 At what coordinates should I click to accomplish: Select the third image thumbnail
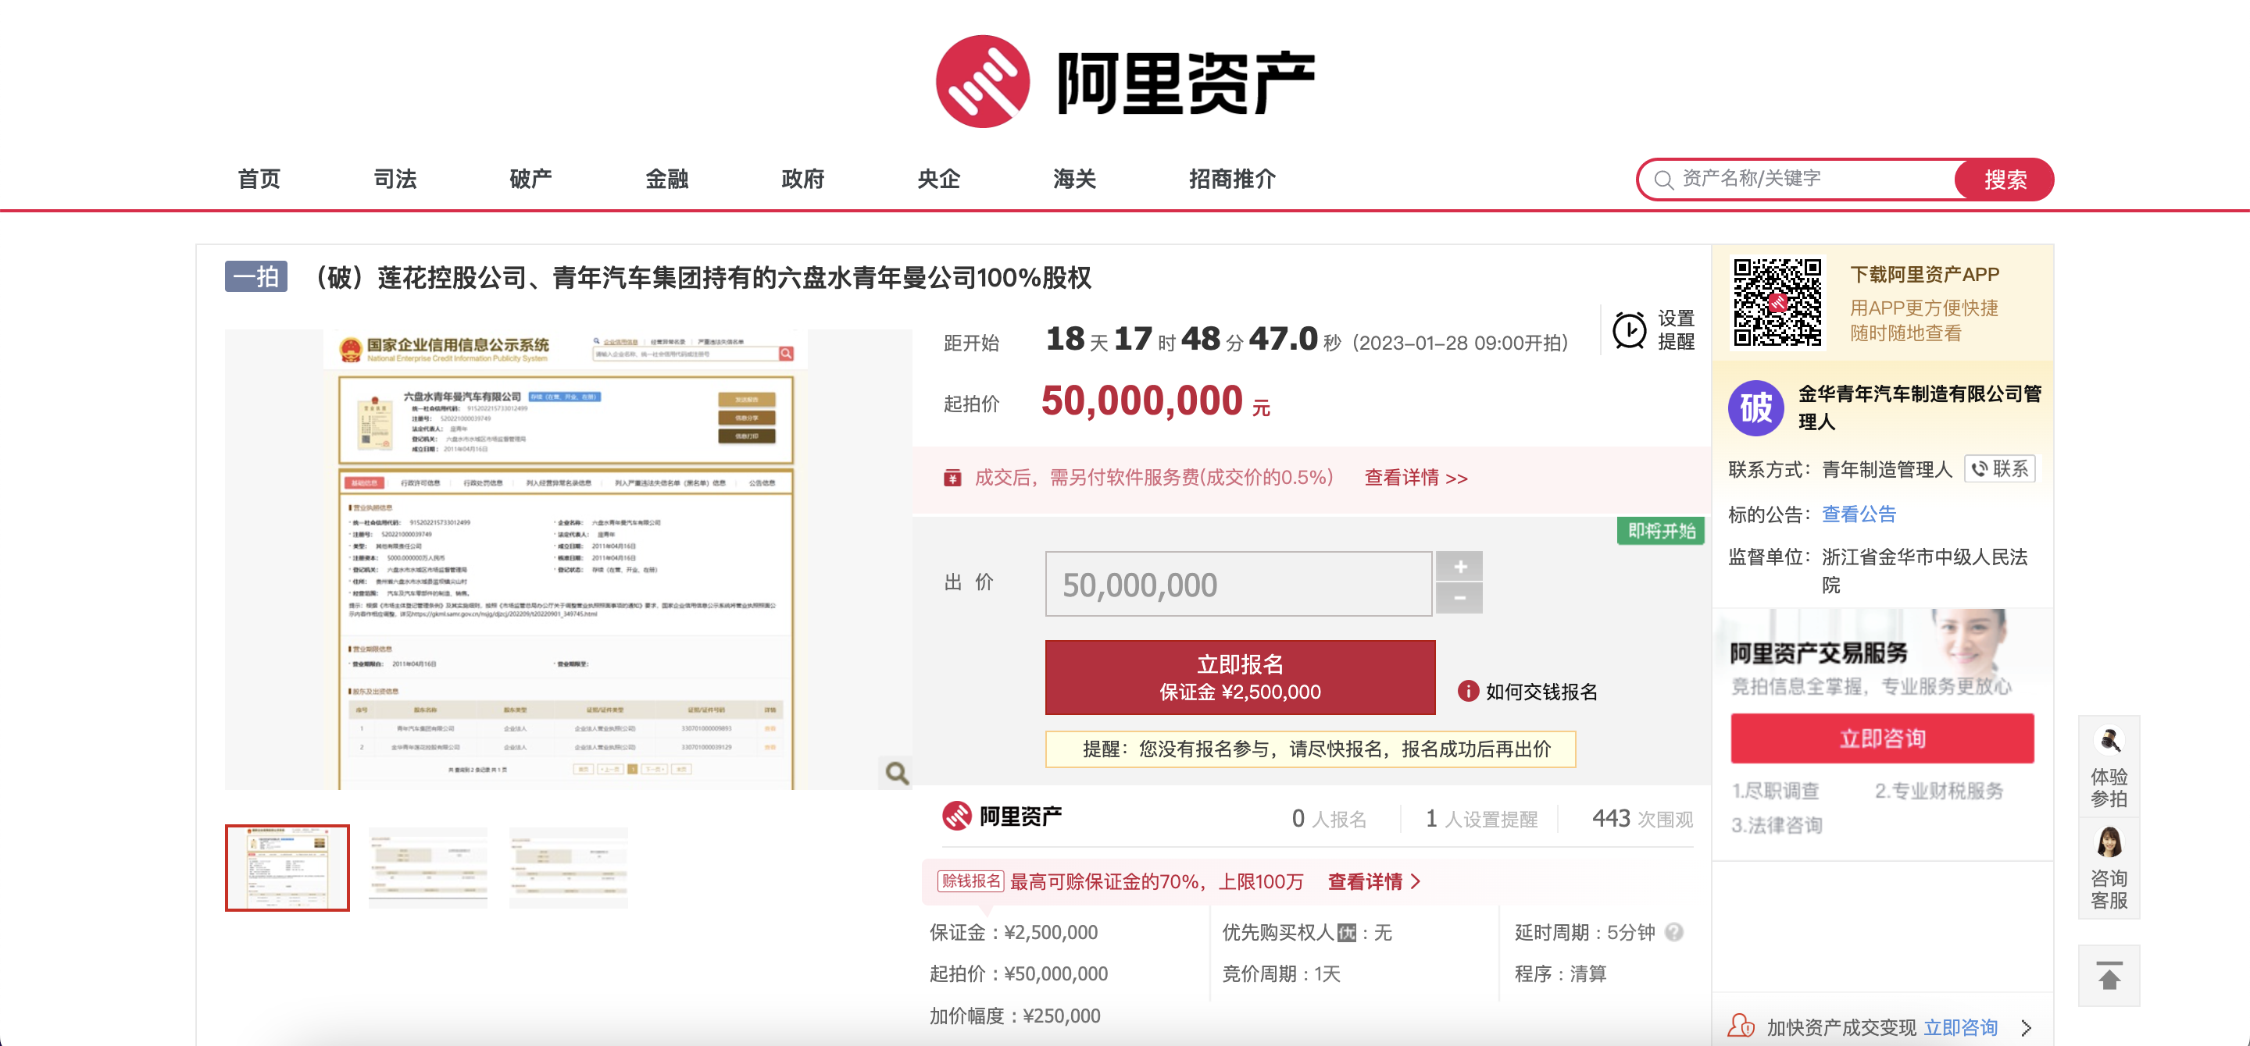click(569, 867)
